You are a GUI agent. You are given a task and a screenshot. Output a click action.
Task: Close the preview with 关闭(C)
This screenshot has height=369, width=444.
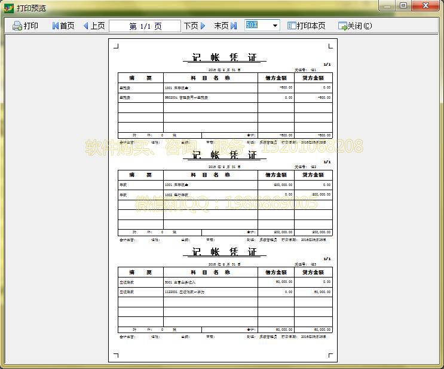click(355, 26)
